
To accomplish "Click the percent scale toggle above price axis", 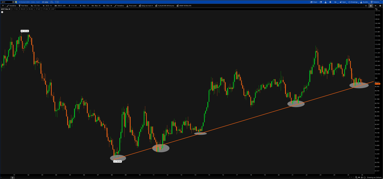I will pyautogui.click(x=376, y=9).
